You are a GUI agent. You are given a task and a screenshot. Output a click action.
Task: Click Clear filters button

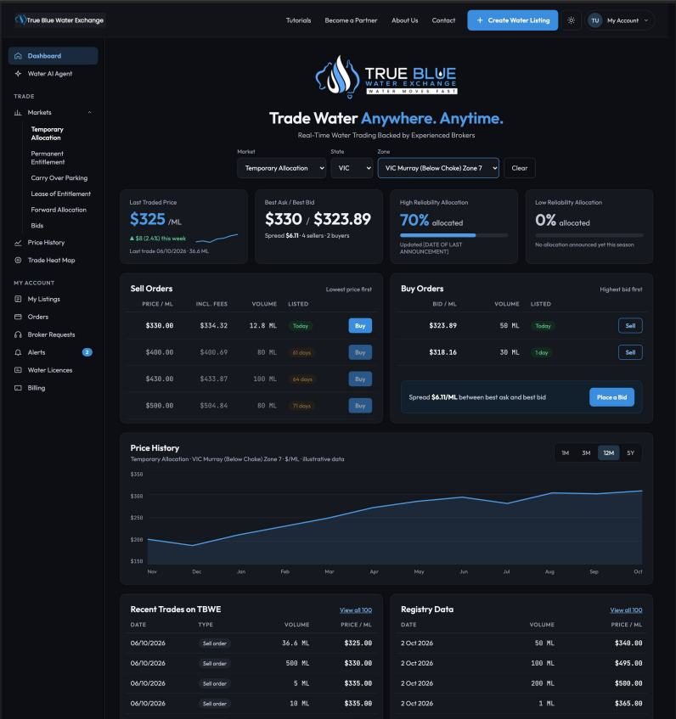pos(520,168)
